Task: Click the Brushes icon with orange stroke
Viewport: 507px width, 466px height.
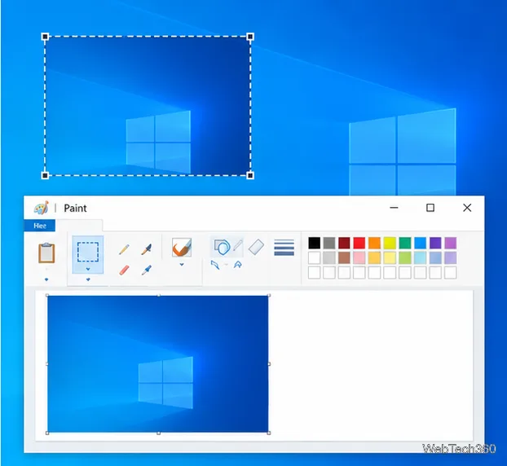Action: (x=182, y=248)
